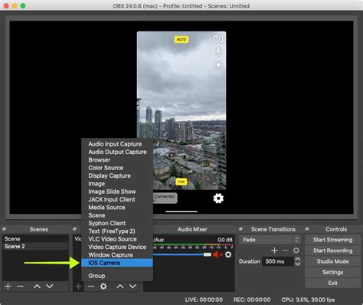This screenshot has height=305, width=363.
Task: Click the LIVE timer in status bar
Action: click(x=204, y=300)
